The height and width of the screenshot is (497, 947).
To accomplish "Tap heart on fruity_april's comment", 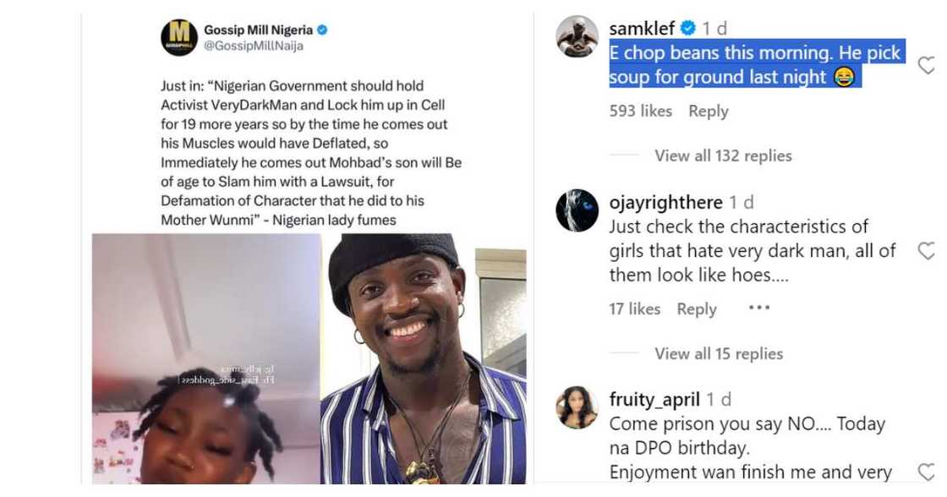I will click(x=927, y=472).
